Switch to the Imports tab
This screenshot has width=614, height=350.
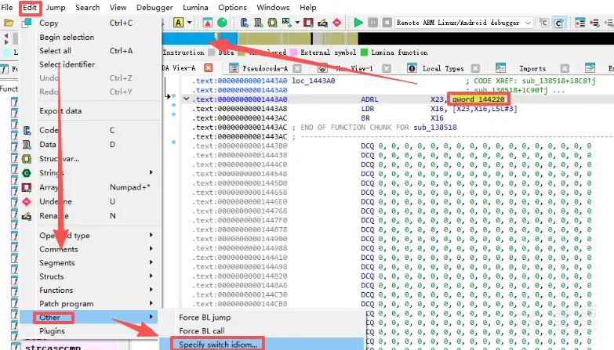coord(532,68)
